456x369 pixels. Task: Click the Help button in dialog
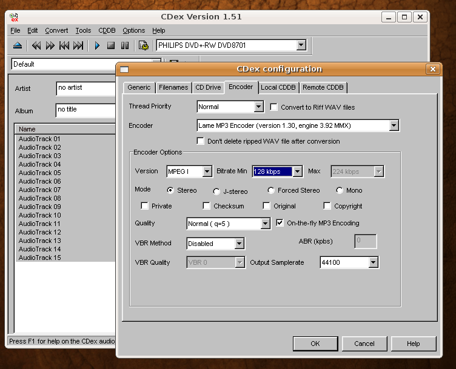click(x=414, y=344)
